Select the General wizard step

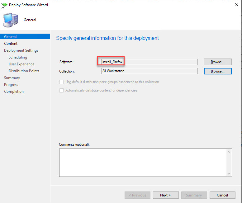click(x=11, y=37)
